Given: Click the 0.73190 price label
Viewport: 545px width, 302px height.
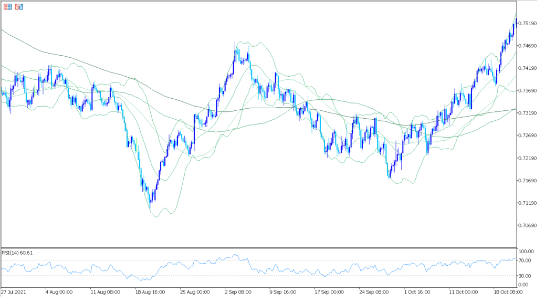Looking at the screenshot, I should pyautogui.click(x=527, y=113).
